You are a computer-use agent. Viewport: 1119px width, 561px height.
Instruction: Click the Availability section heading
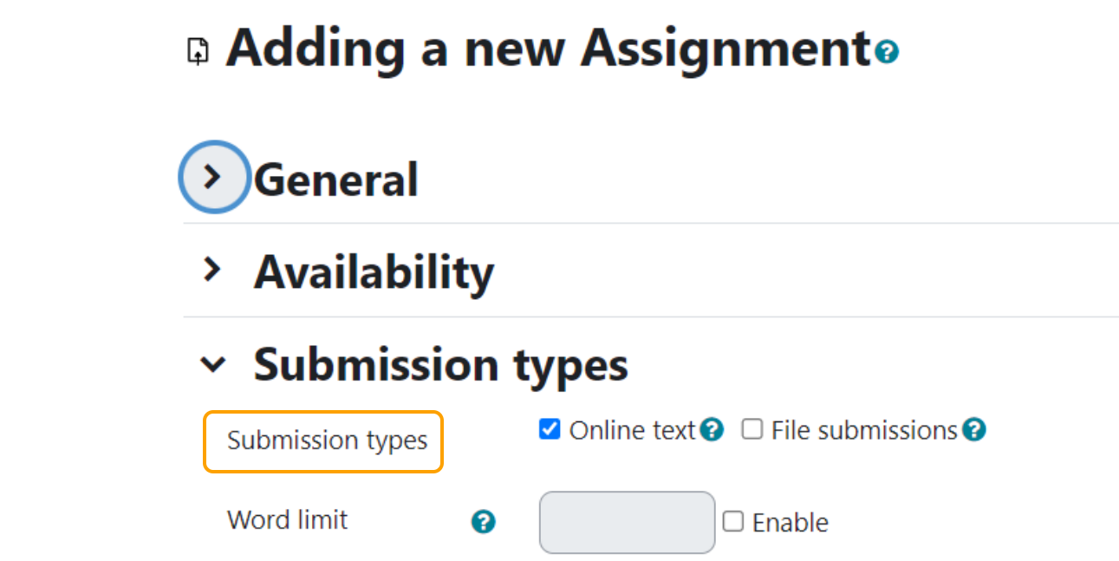pyautogui.click(x=374, y=272)
